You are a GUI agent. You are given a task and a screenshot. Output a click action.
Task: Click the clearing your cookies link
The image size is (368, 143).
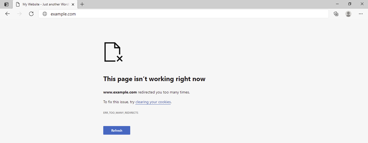(x=153, y=102)
